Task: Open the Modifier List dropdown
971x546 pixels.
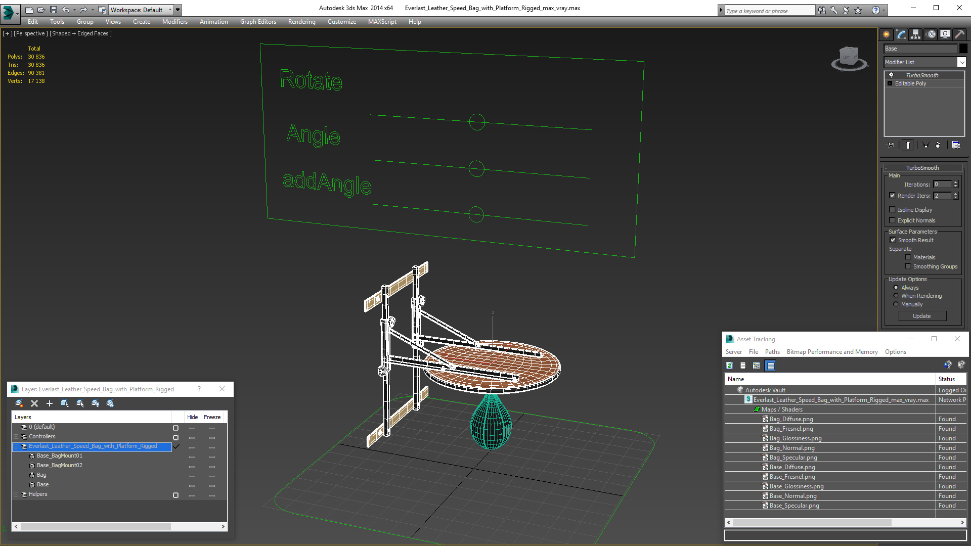Action: 961,62
